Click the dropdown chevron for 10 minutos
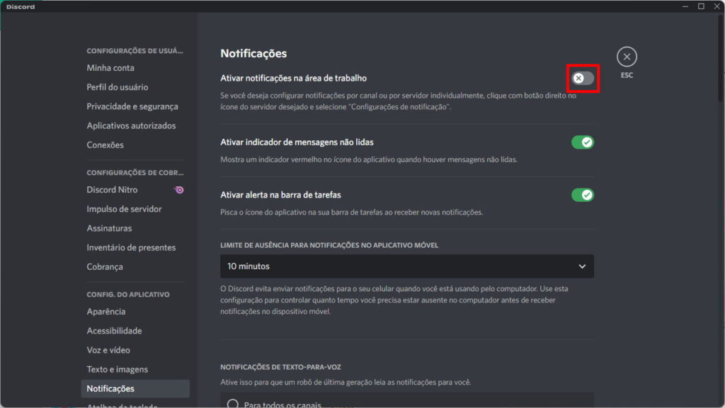 pos(582,266)
